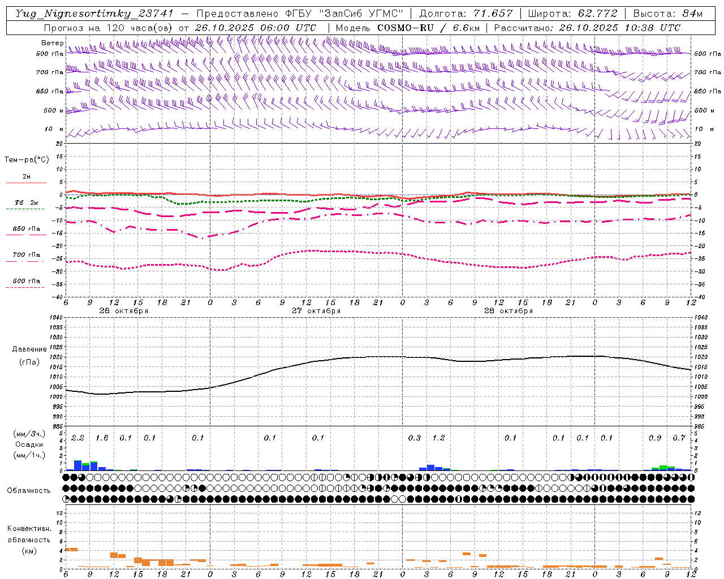The image size is (724, 579).
Task: Click the '27 октября' date label
Action: click(x=316, y=311)
